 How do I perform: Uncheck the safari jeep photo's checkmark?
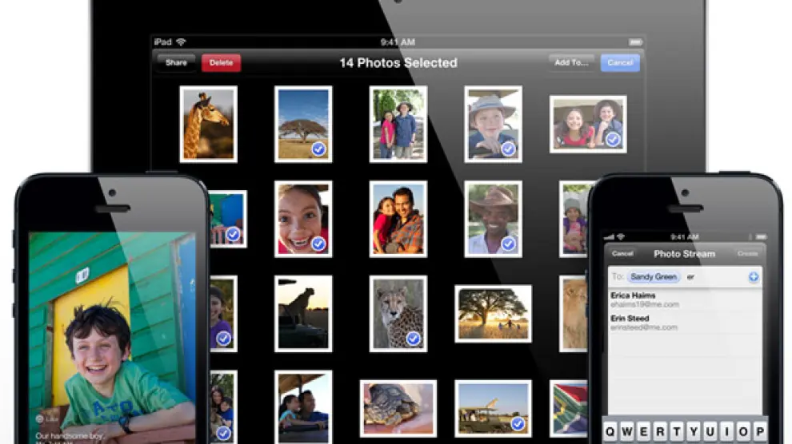[518, 423]
